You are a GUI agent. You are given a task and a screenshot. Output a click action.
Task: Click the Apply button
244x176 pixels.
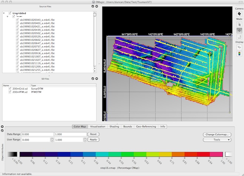click(93, 140)
